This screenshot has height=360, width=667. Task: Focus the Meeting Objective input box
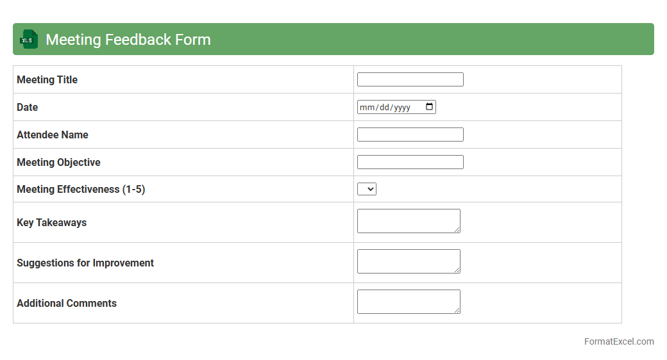[410, 162]
